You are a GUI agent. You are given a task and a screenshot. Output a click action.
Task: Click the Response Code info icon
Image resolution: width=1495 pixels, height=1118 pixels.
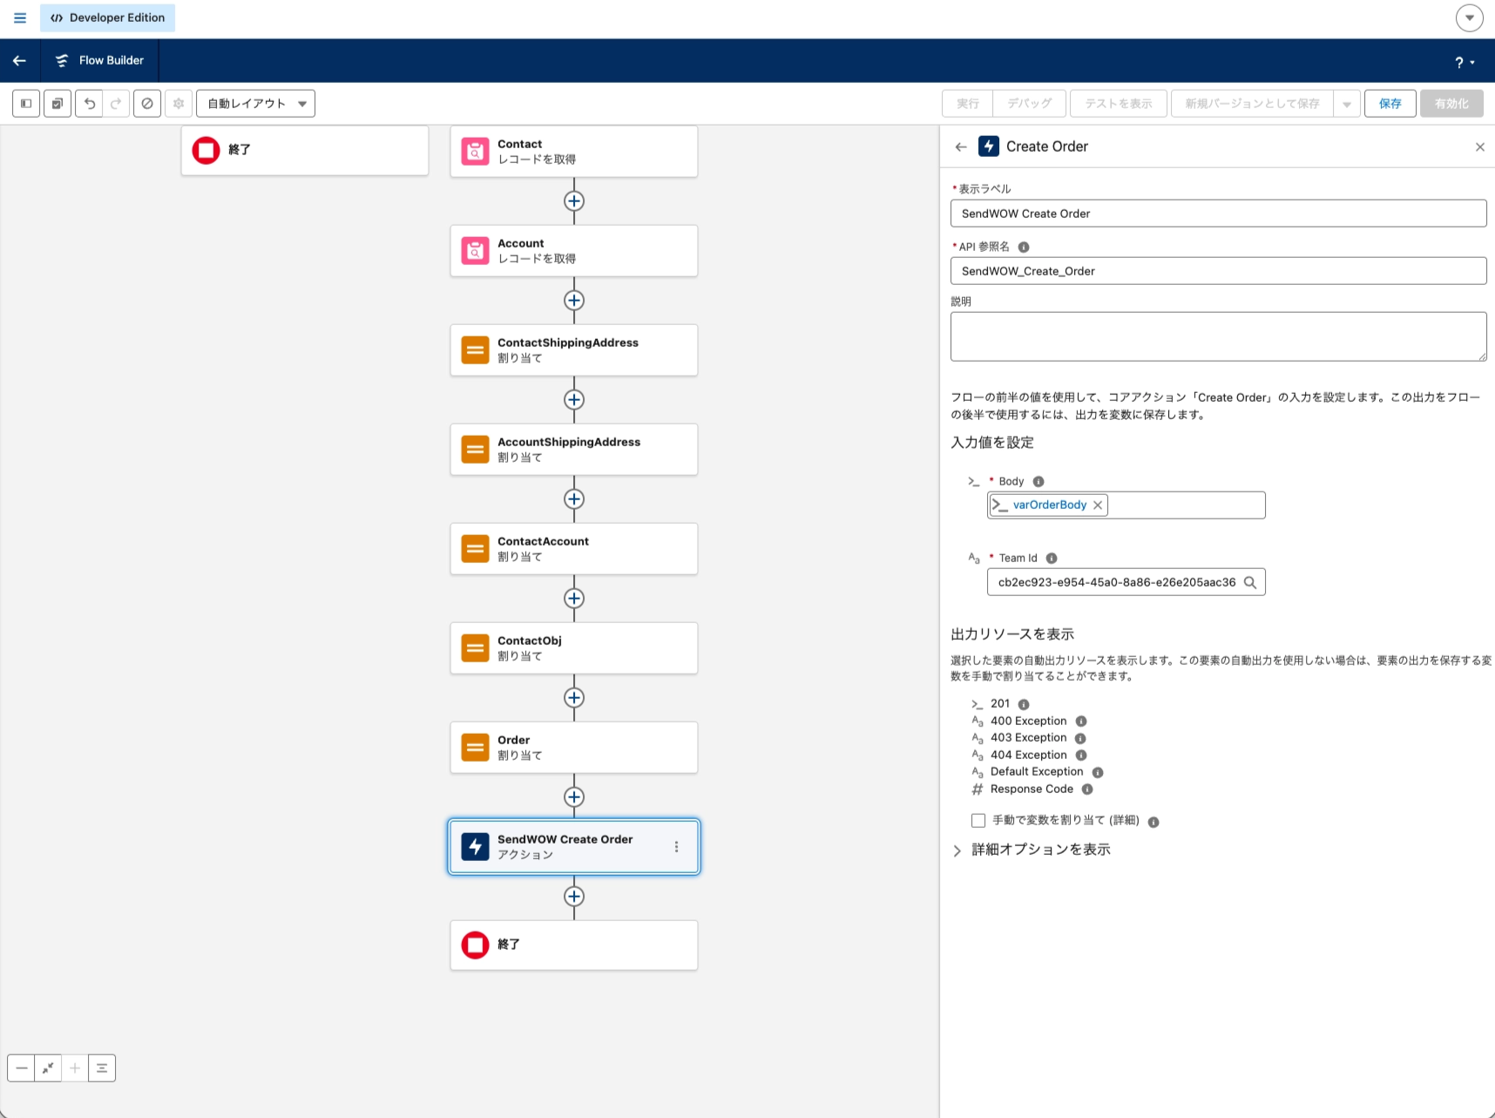1087,789
